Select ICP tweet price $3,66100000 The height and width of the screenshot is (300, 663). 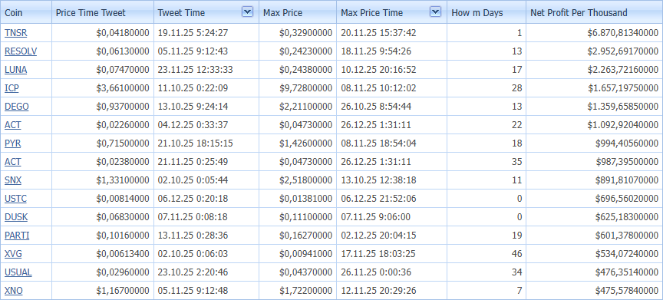[x=123, y=88]
